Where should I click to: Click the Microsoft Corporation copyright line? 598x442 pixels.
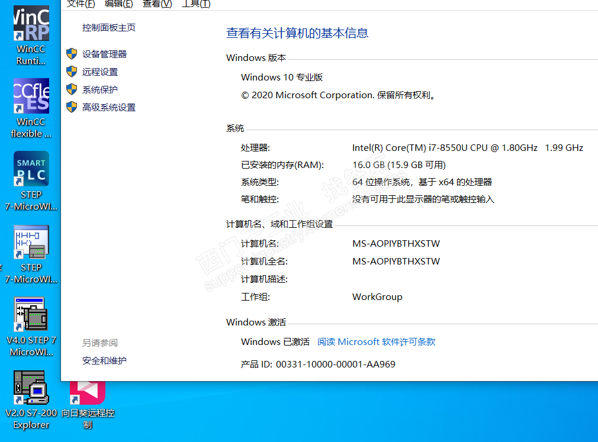(x=338, y=95)
